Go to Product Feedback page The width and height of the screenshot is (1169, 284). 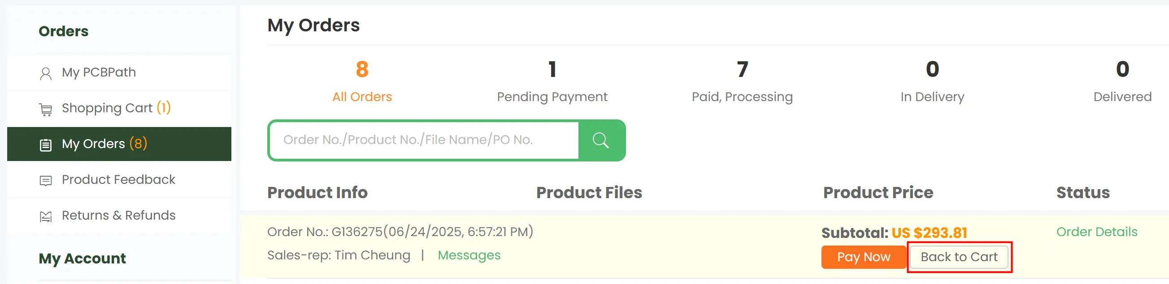pos(118,180)
